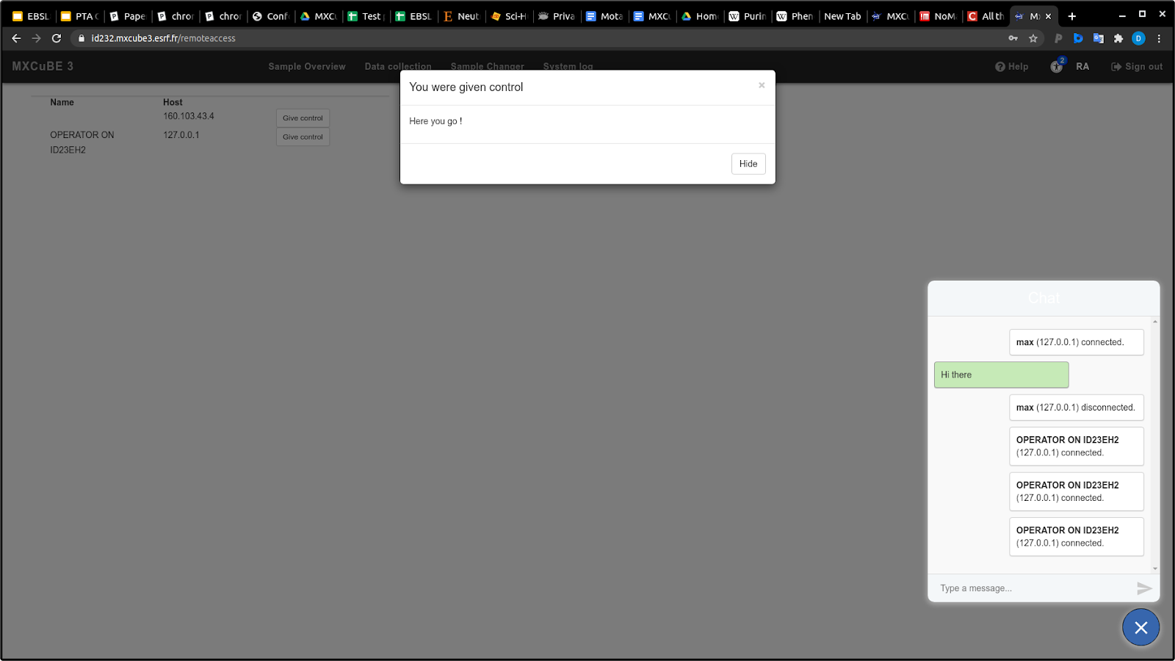
Task: Open the Data collection tab
Action: [398, 67]
